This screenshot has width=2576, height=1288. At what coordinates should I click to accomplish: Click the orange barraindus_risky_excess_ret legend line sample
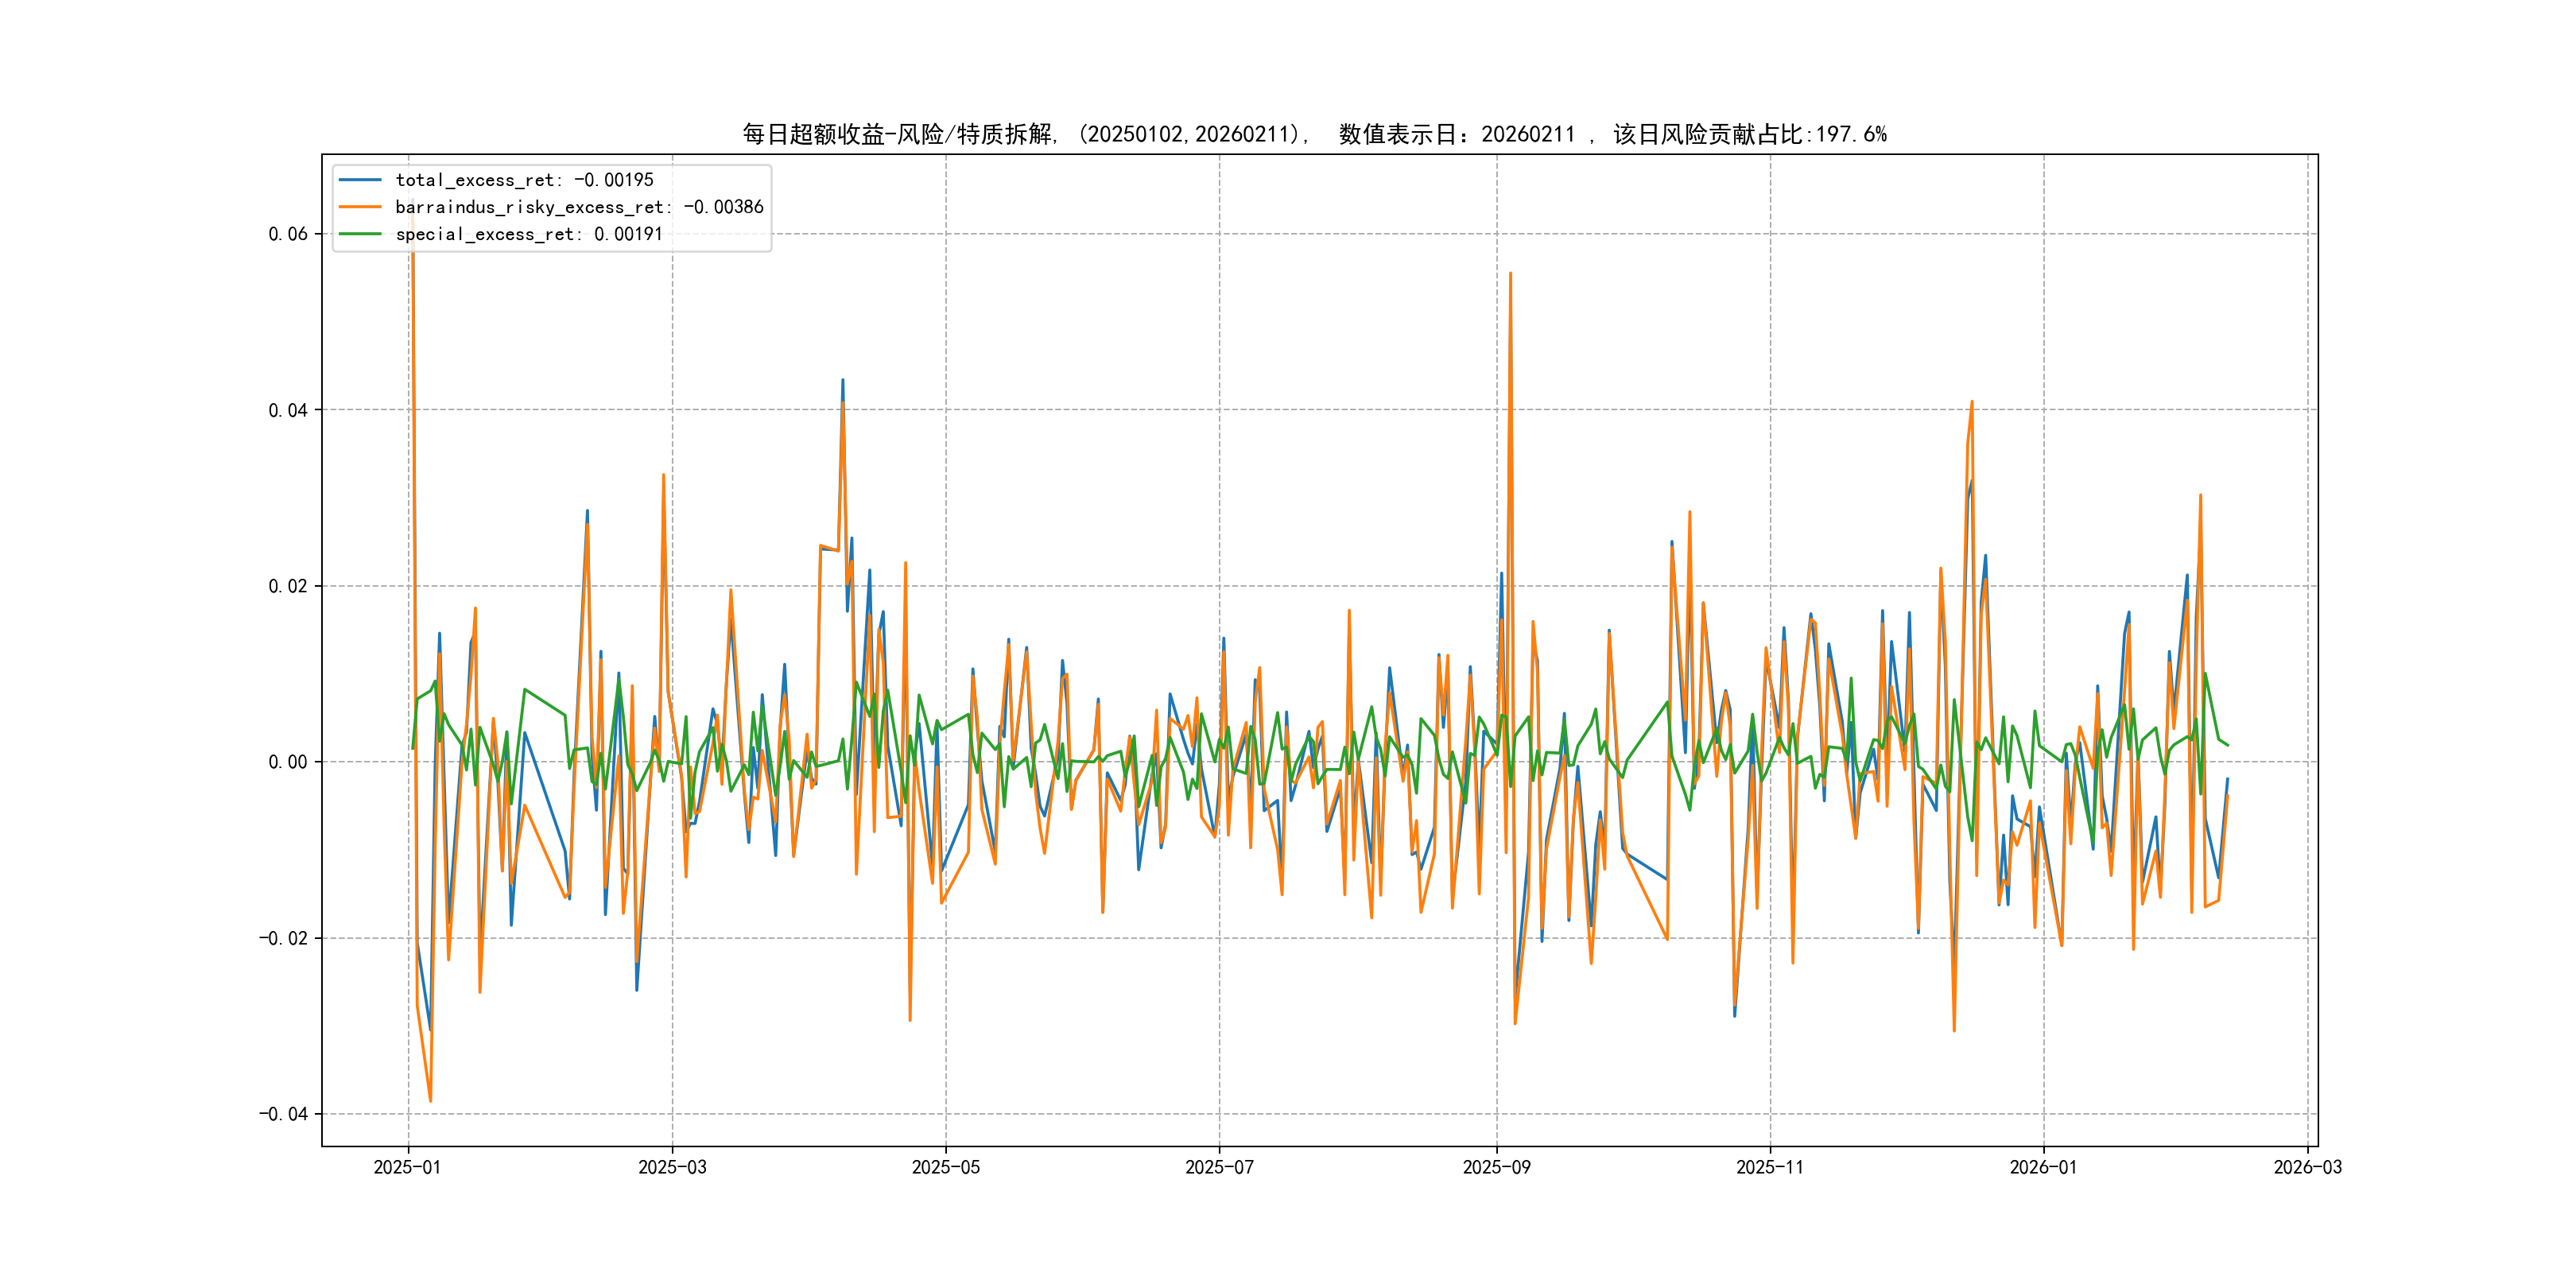[x=360, y=207]
